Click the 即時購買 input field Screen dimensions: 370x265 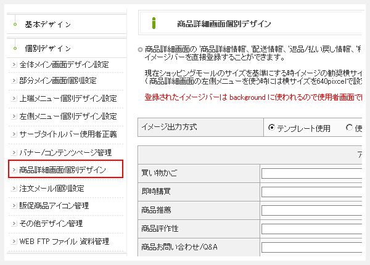(x=314, y=192)
